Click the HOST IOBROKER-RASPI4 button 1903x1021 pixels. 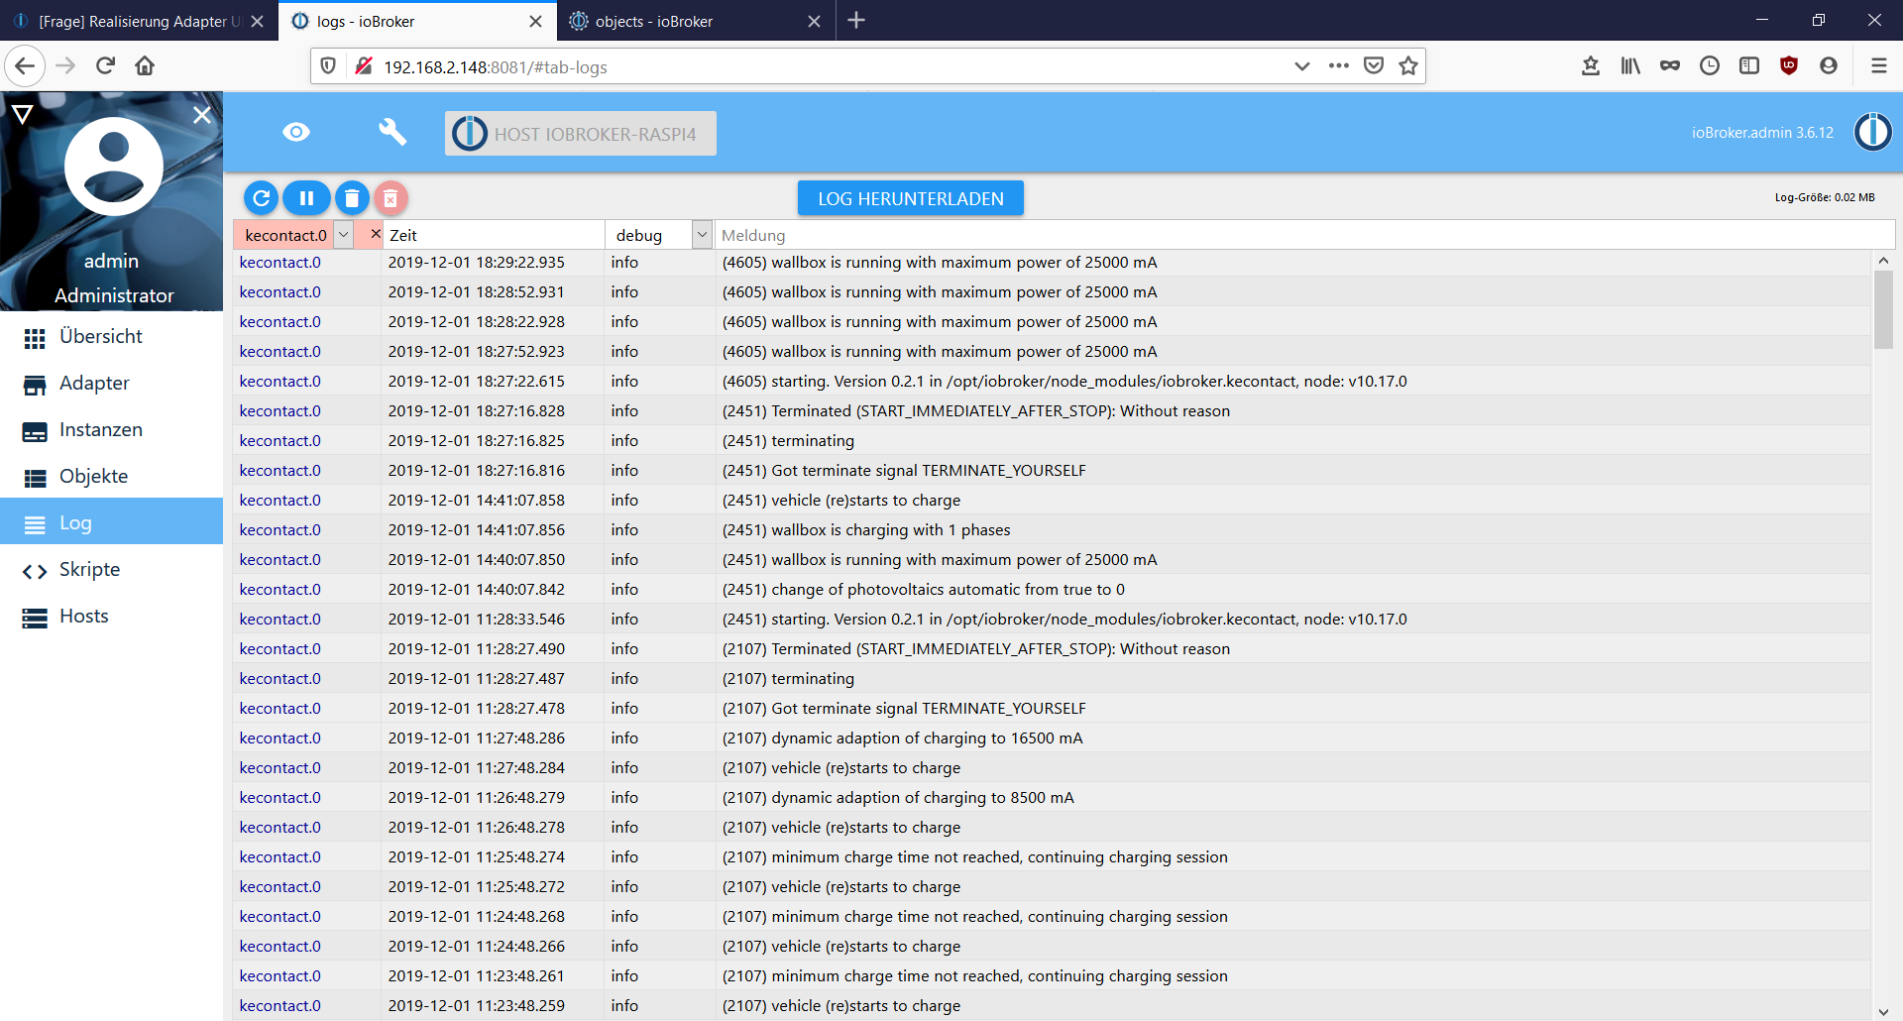pos(581,134)
